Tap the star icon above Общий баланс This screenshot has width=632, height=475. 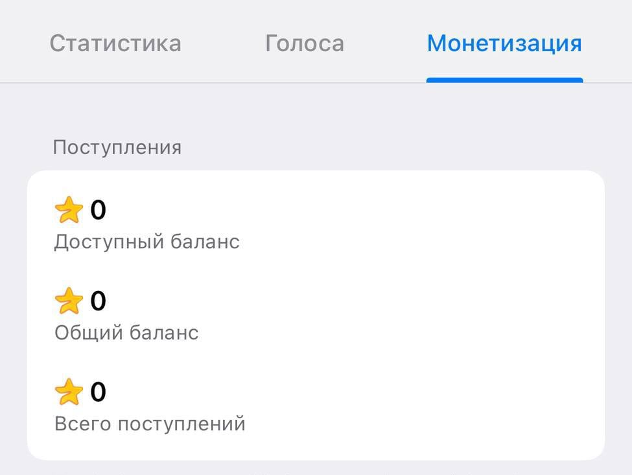coord(69,301)
